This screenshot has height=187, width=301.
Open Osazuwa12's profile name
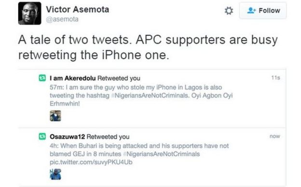pyautogui.click(x=67, y=136)
